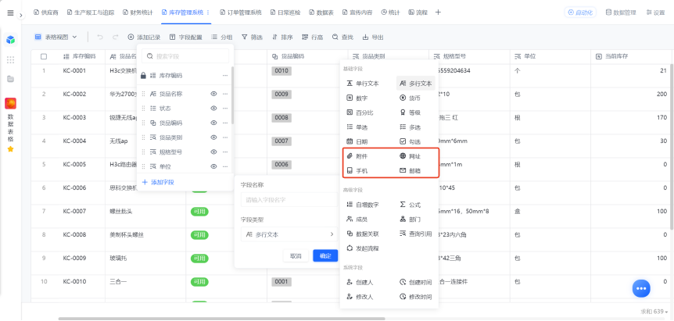Select 手机 phone field type
This screenshot has width=674, height=321.
coord(357,171)
